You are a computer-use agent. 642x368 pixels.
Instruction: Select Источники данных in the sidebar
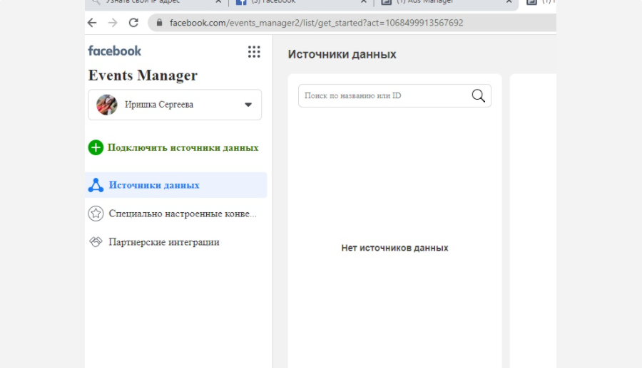pyautogui.click(x=176, y=185)
